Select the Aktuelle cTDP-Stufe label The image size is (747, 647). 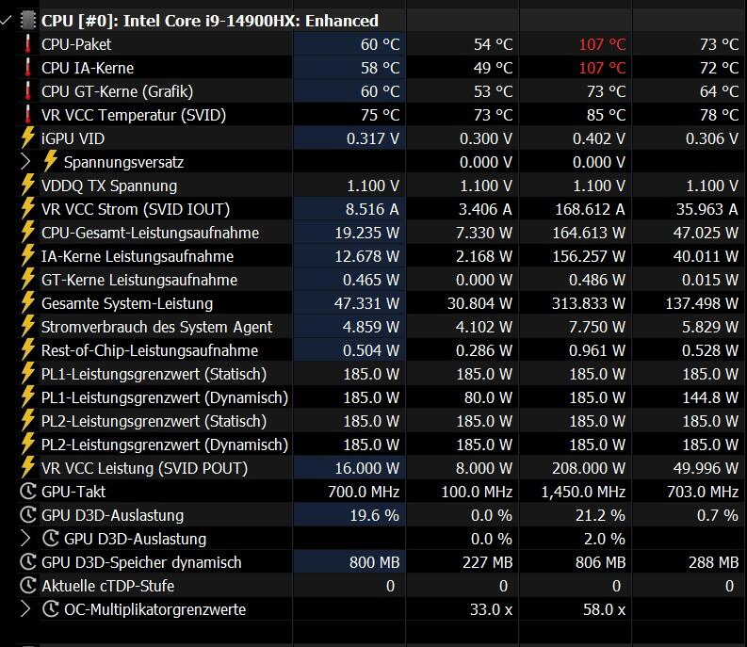point(108,586)
